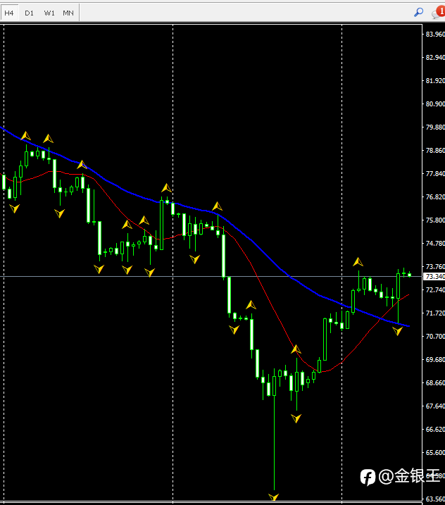The image size is (445, 505).
Task: Open the search magnifier icon
Action: click(418, 12)
